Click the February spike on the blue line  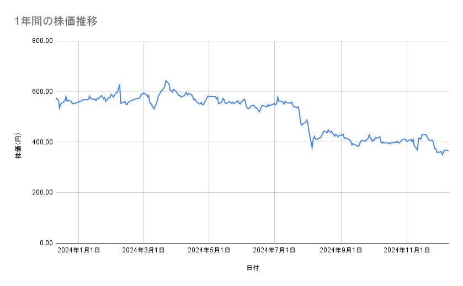pos(120,84)
